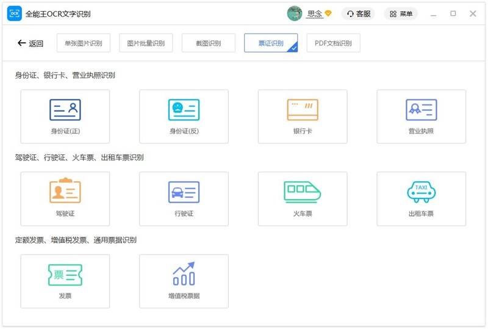Viewport: 488px width, 329px height.
Task: Maximize the OCR window
Action: pyautogui.click(x=453, y=13)
